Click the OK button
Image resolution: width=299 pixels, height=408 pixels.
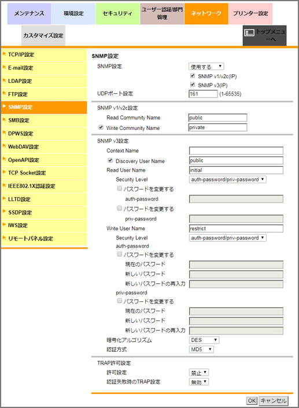252,400
